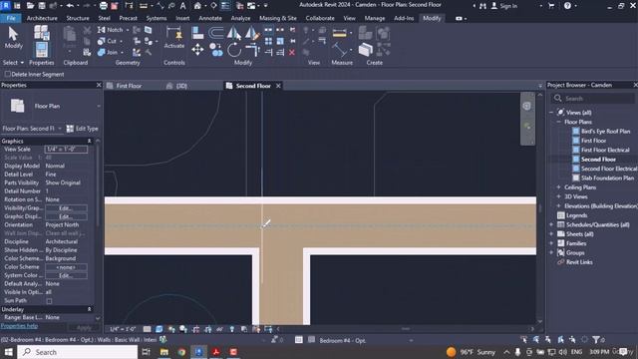Choose the Cut geometry tool

[108, 41]
